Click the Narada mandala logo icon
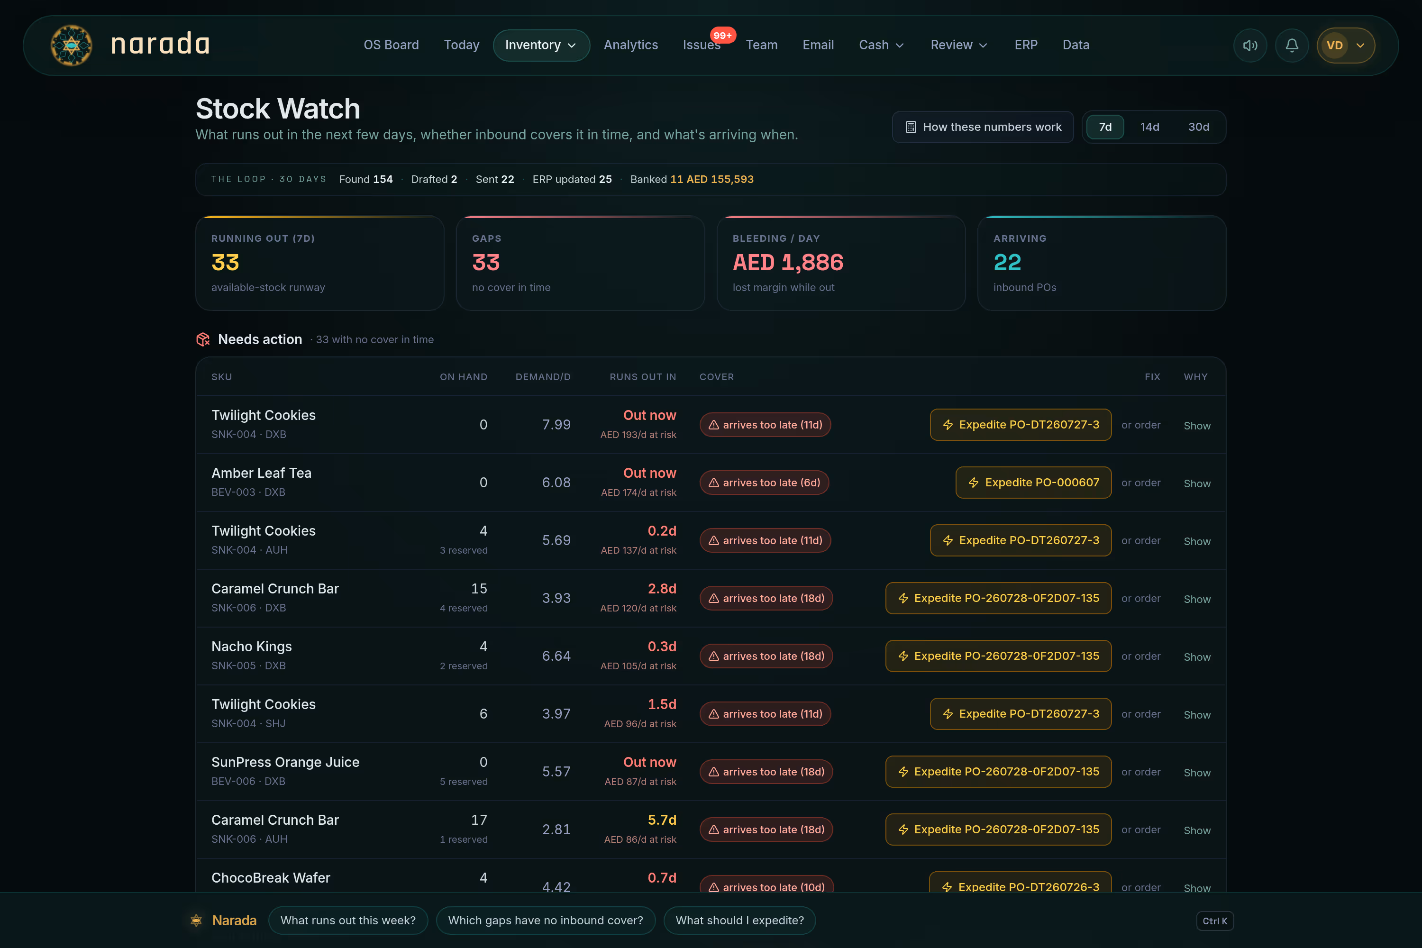This screenshot has width=1422, height=948. [x=72, y=46]
